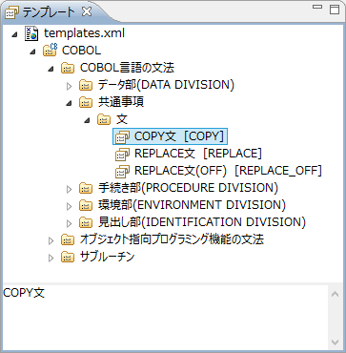Minimize the テンプレート view
Screen dimensions: 346x353
pos(317,7)
